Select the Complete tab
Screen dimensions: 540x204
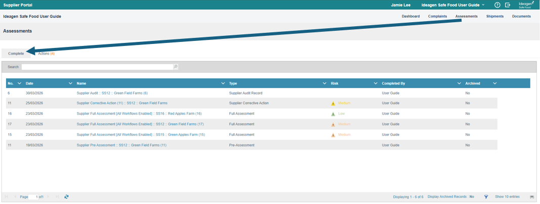16,54
